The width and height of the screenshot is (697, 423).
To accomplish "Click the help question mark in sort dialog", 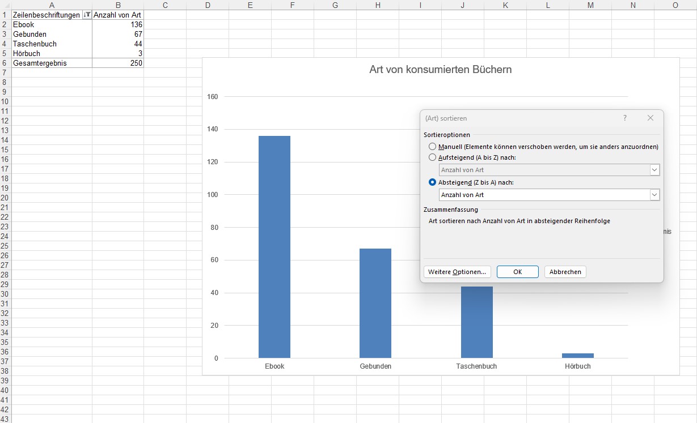I will [625, 118].
